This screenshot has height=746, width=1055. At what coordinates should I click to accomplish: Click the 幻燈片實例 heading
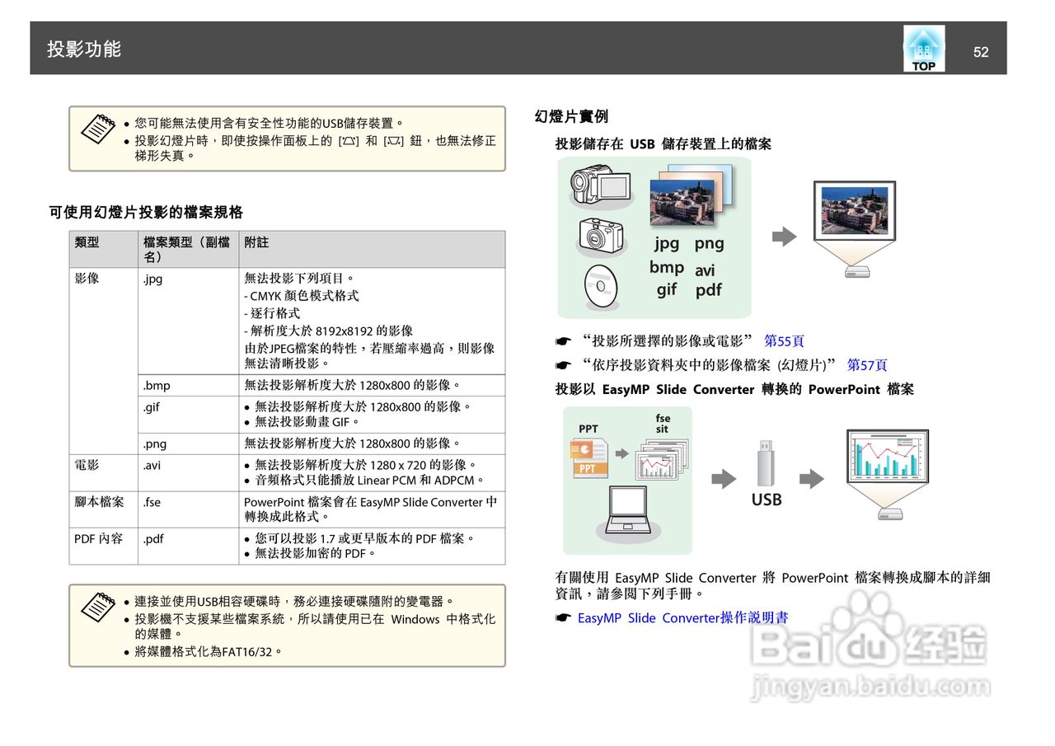(x=571, y=117)
